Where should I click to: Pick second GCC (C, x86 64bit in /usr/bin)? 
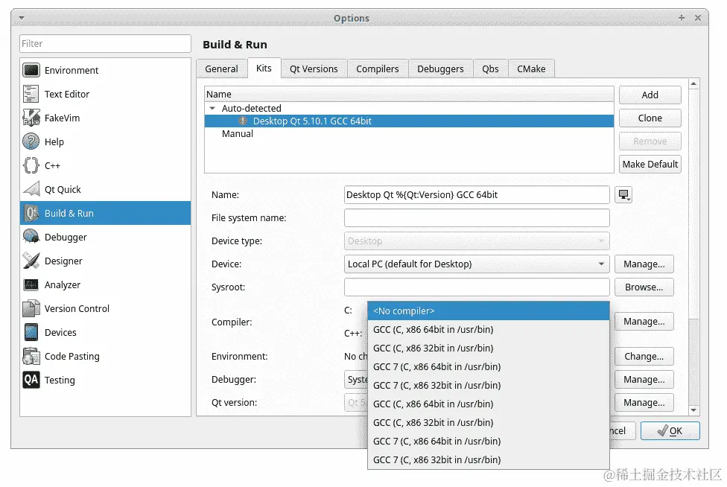488,404
